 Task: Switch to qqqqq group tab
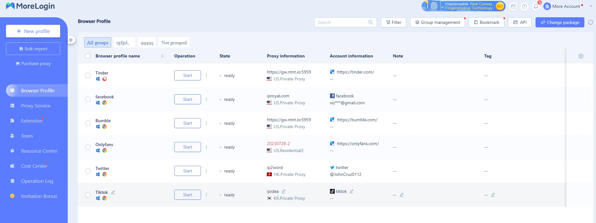pos(147,42)
